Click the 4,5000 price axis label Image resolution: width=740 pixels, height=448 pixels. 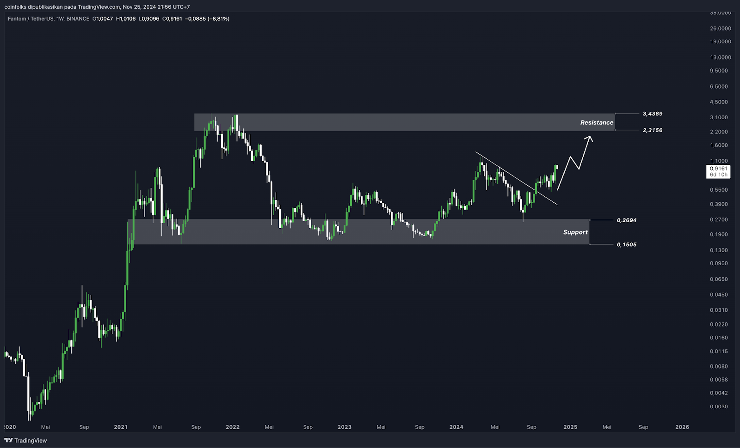coord(719,102)
